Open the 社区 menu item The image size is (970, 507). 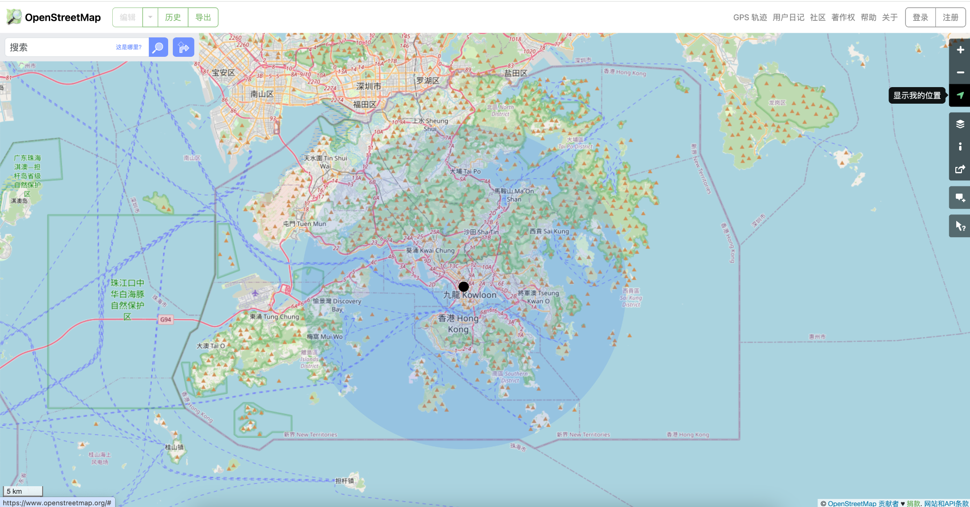click(x=818, y=17)
